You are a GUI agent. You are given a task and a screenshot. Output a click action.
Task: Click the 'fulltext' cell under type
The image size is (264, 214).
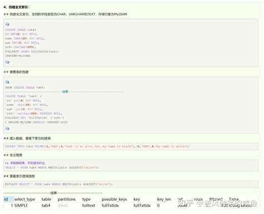tap(89, 206)
